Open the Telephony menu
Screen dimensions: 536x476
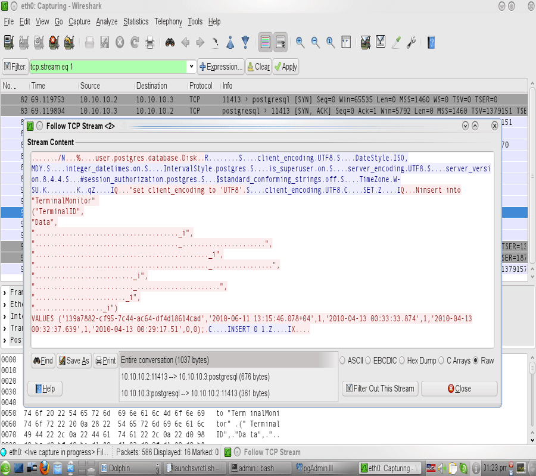click(168, 21)
